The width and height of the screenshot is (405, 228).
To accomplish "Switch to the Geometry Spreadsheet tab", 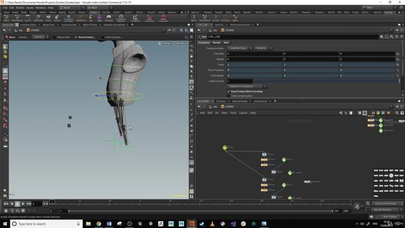I will 114,25.
